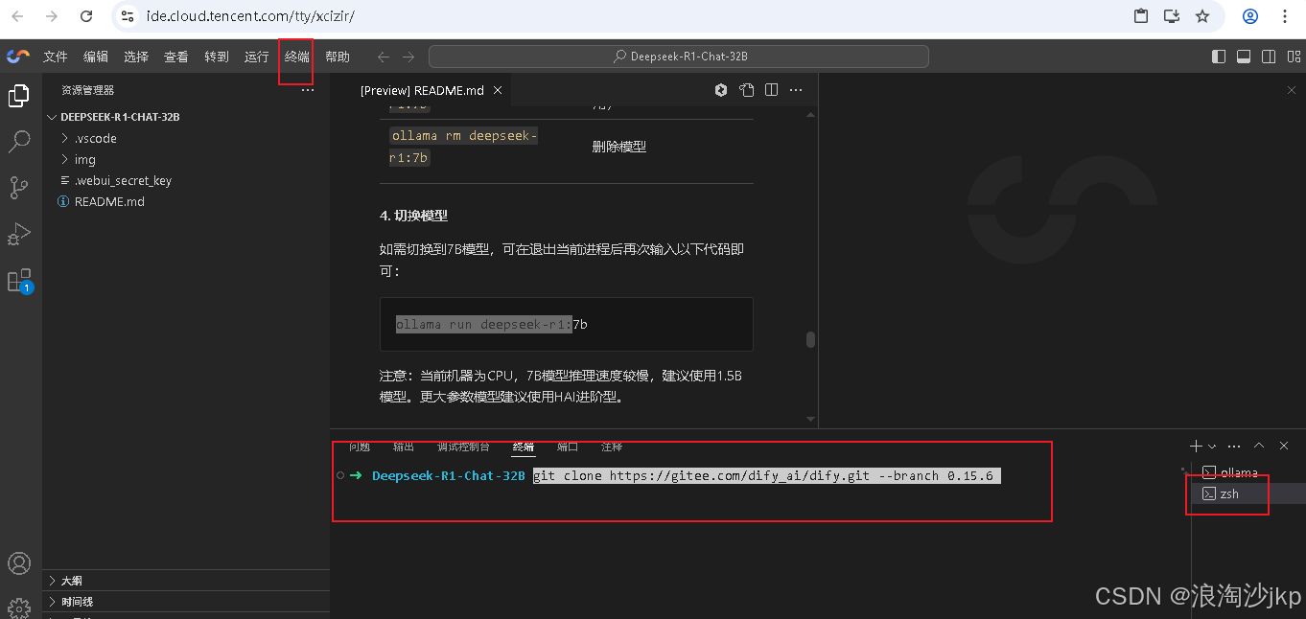Click the README preview vertical scrollbar thumb
Screen dimensions: 1306x619
click(x=810, y=340)
